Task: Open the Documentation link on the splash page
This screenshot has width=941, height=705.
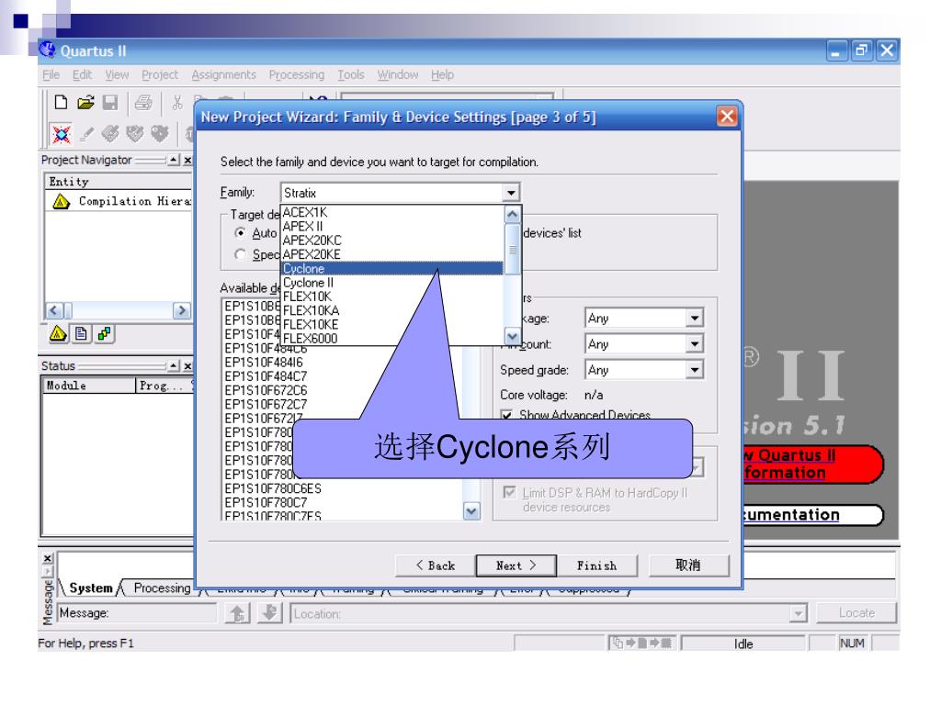Action: tap(792, 514)
